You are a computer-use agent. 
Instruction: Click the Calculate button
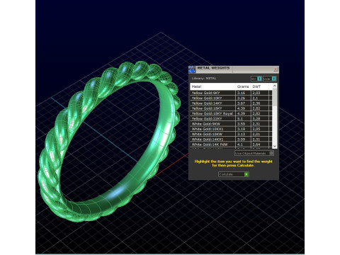233,174
